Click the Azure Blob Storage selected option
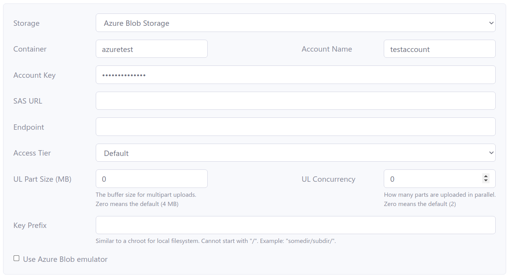This screenshot has height=278, width=510. 136,23
